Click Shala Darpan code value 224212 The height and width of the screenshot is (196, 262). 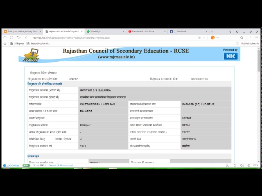pos(73,79)
